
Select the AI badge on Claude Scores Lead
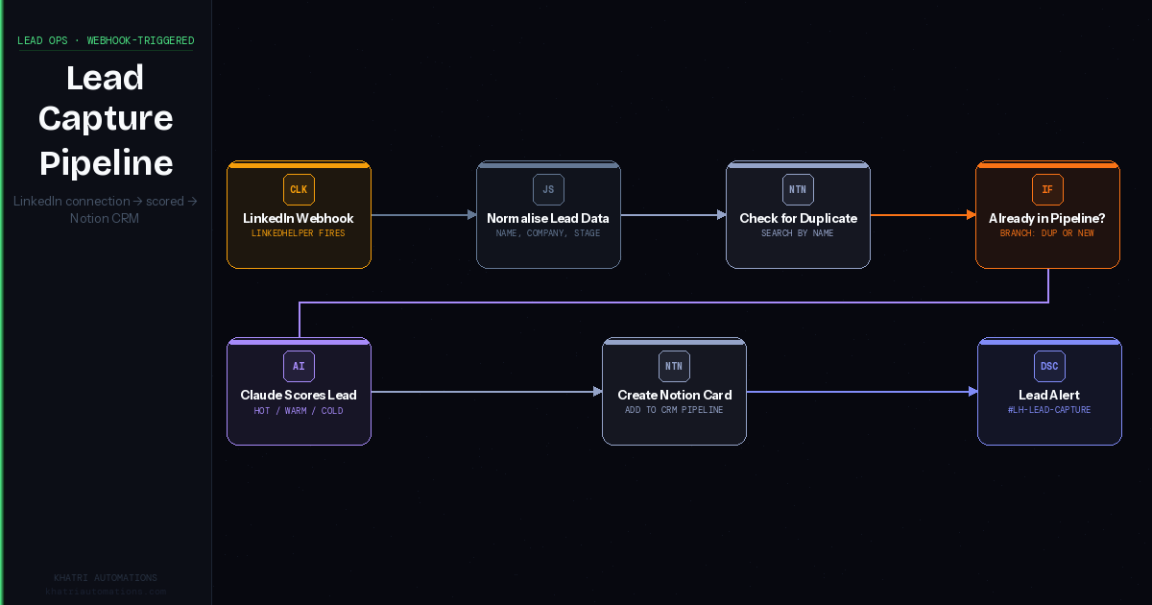click(x=299, y=366)
